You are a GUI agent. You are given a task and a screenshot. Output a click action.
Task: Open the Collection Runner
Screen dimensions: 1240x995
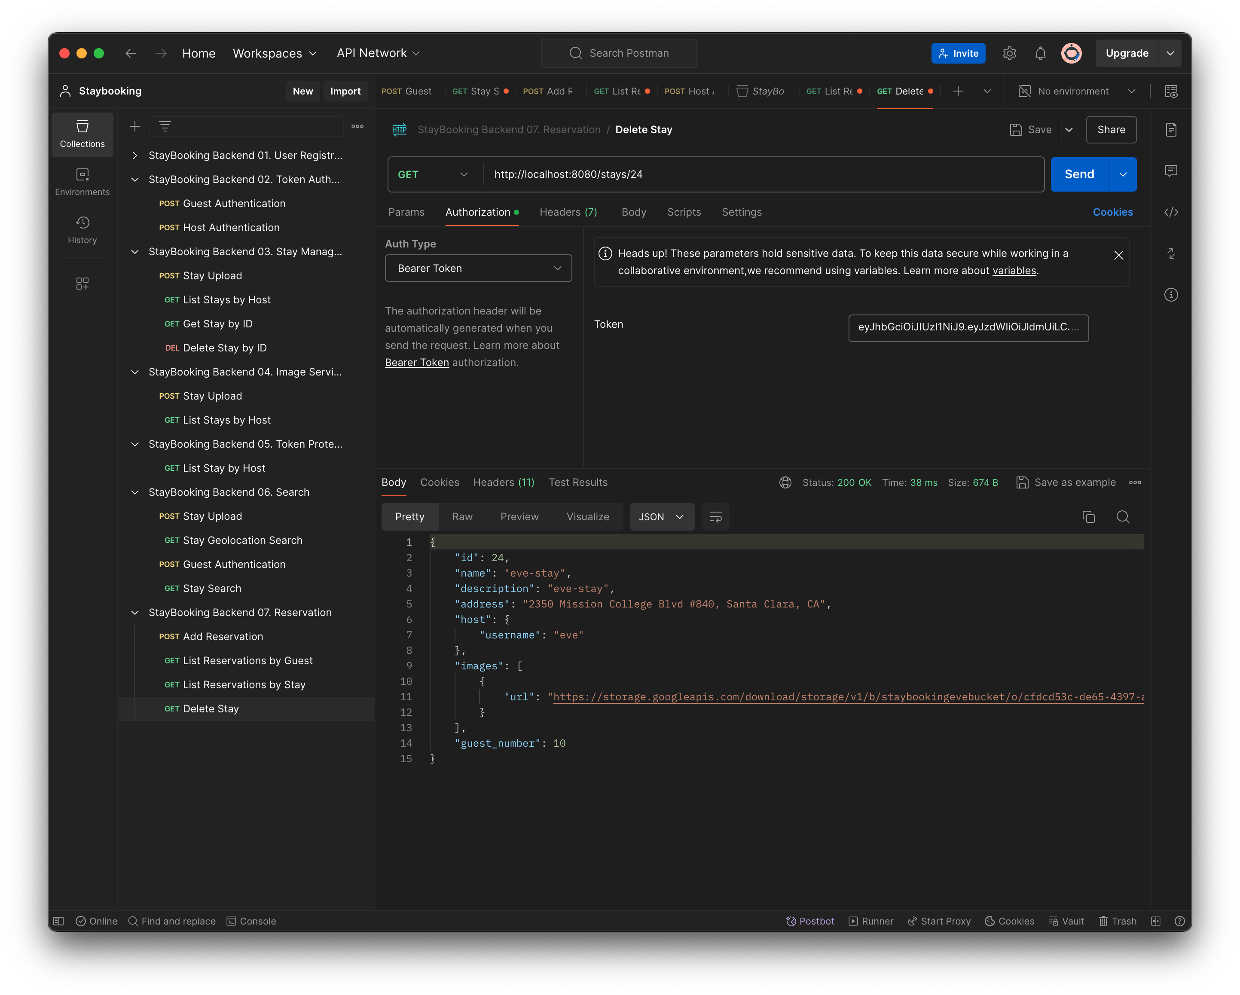point(871,921)
